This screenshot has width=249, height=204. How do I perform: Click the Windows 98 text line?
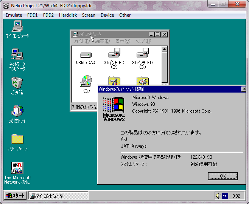[x=143, y=104]
